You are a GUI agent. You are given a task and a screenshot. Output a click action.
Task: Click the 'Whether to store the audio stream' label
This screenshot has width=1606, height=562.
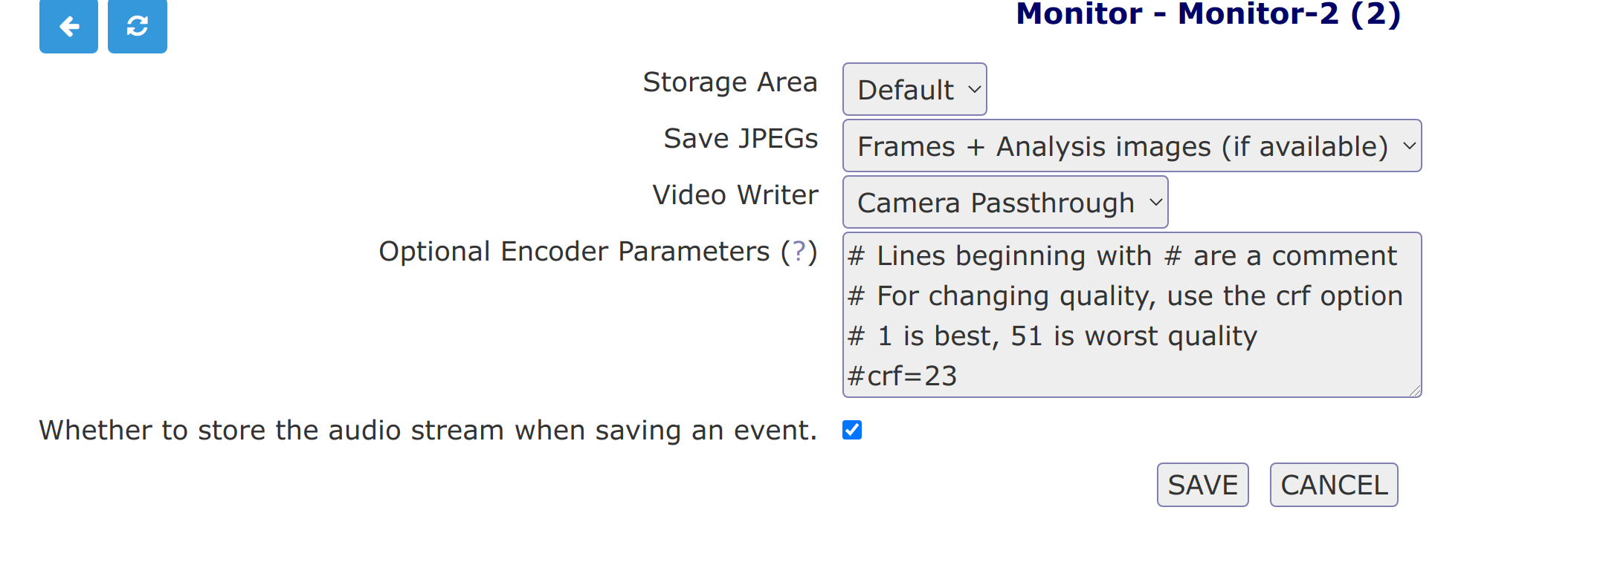428,431
